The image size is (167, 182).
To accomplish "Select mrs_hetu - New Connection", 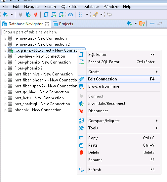I will (39, 98).
